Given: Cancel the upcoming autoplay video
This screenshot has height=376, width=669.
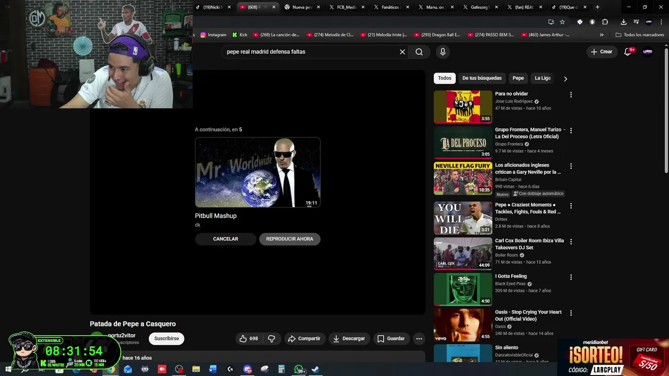Looking at the screenshot, I should click(x=226, y=239).
